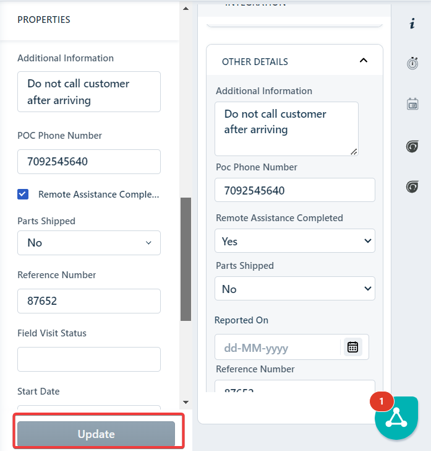Click the Reported On date field
This screenshot has height=451, width=431.
278,348
